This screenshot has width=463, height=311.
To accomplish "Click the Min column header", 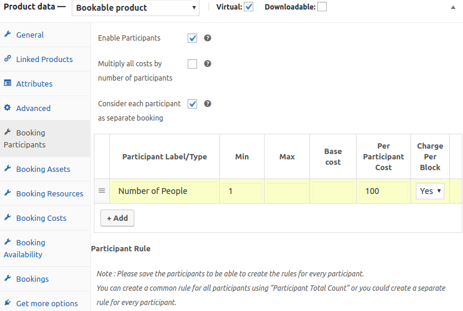I will (242, 156).
